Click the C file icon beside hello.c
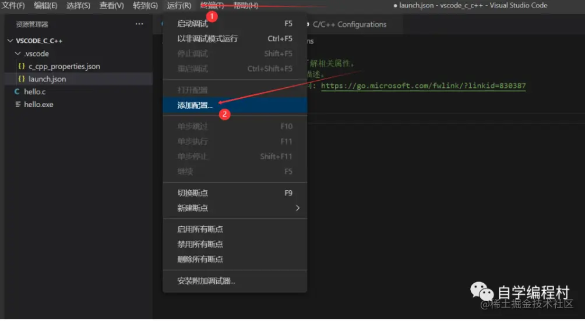 [17, 92]
